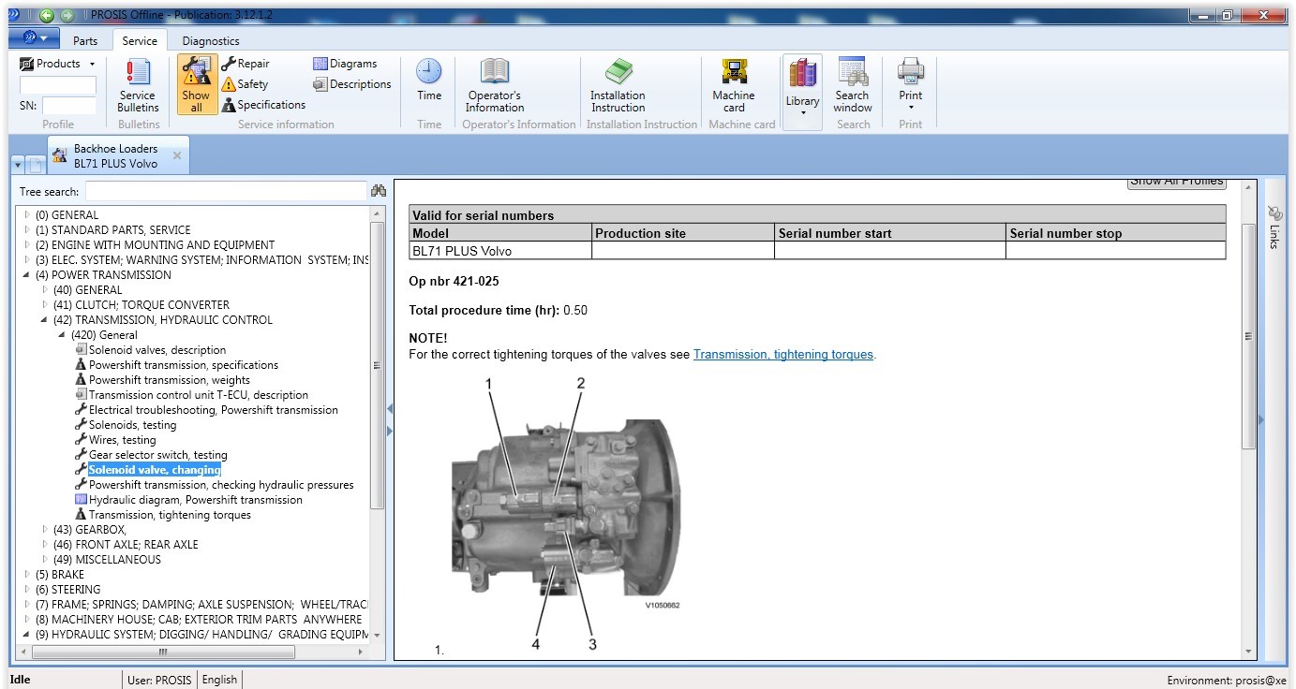Toggle the Repair filter
The width and height of the screenshot is (1296, 689).
[246, 64]
